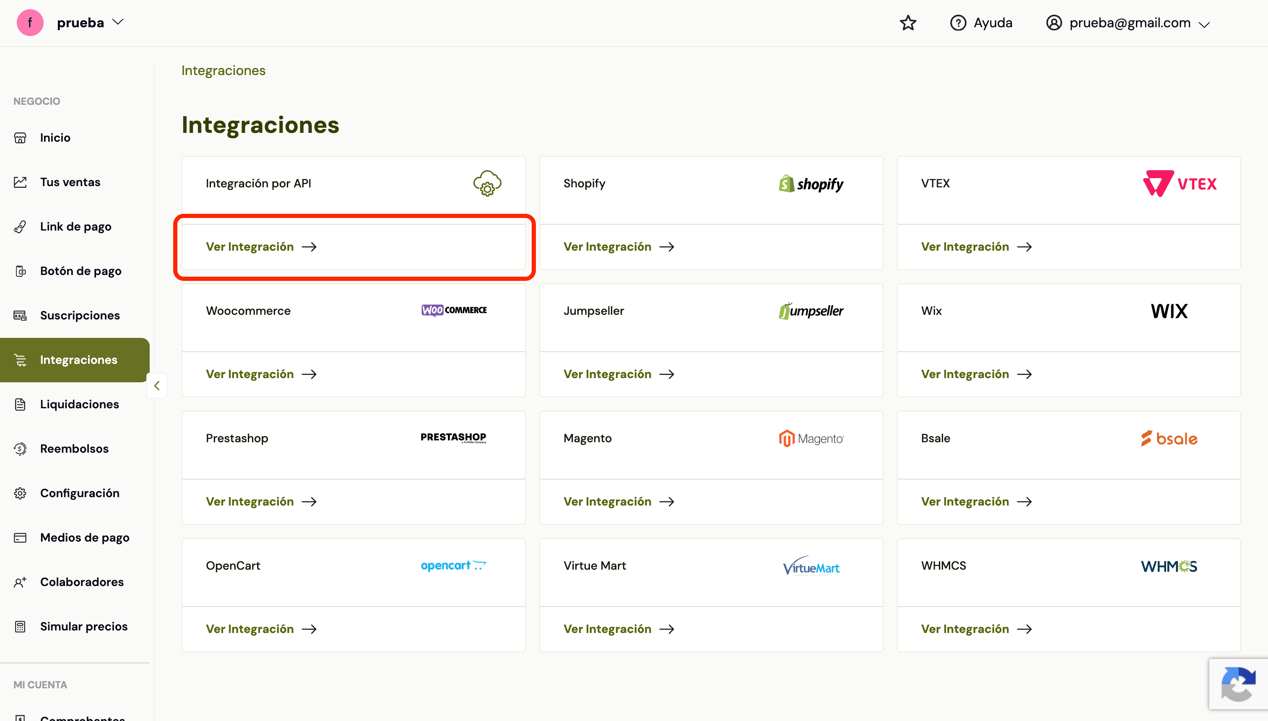Click the Magento logo
The image size is (1268, 721).
tap(811, 438)
